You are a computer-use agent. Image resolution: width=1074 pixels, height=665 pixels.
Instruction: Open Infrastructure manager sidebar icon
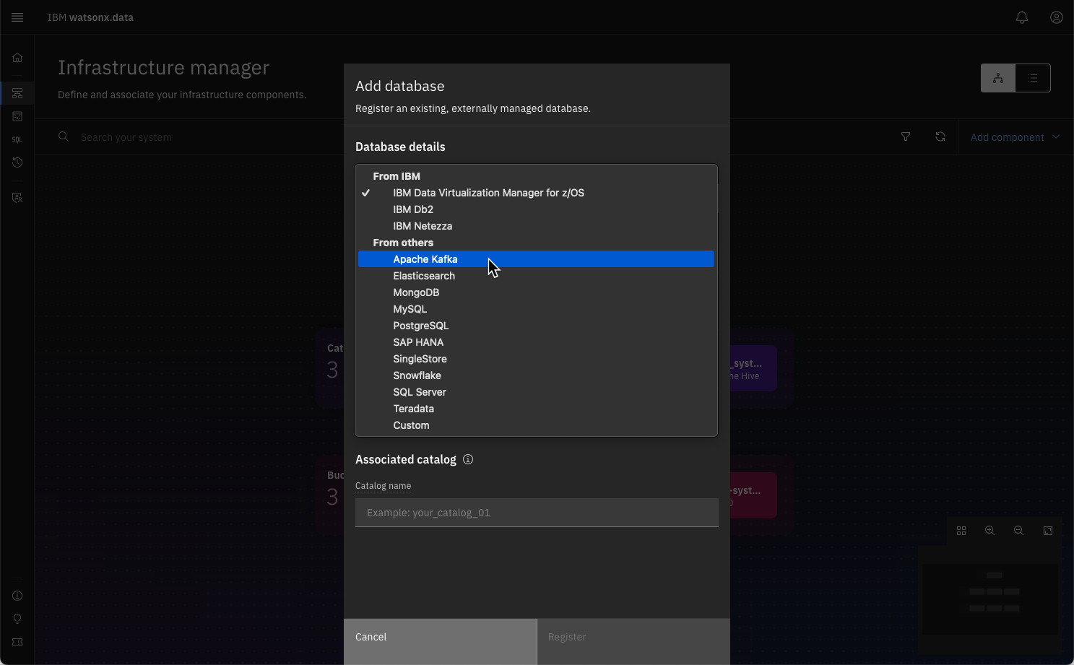coord(17,93)
